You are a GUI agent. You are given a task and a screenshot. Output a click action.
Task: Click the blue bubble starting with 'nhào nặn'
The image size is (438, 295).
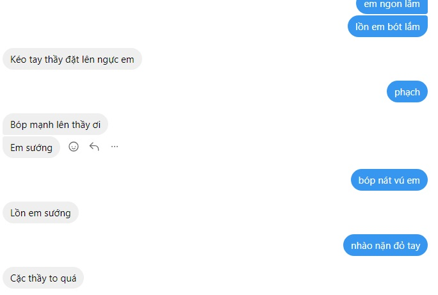click(x=385, y=245)
